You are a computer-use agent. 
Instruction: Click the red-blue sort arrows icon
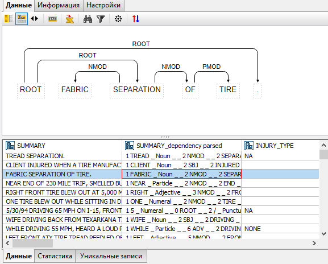[x=136, y=19]
